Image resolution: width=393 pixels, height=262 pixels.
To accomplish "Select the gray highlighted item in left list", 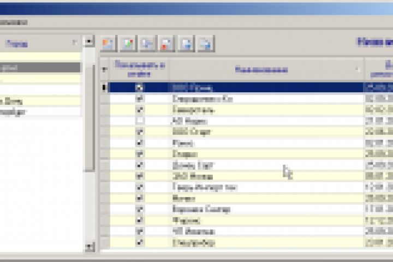I will [40, 68].
